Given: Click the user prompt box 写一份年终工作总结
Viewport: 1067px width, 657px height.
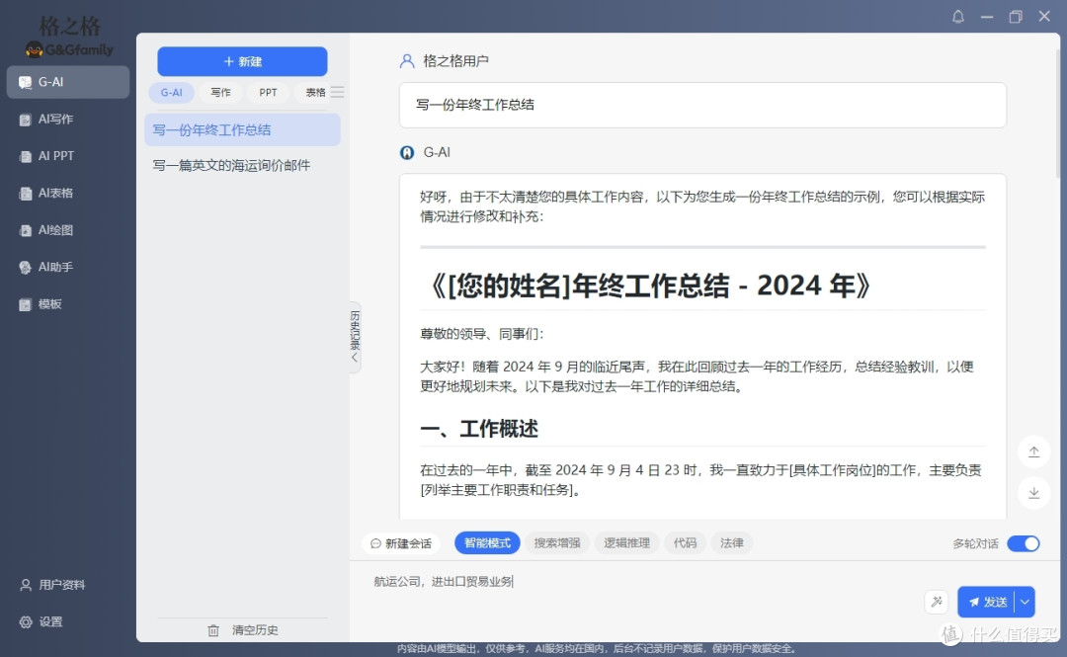Looking at the screenshot, I should (x=702, y=105).
